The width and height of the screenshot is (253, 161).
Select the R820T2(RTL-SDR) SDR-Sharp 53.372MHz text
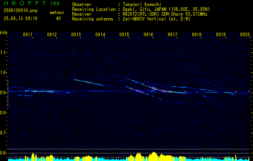click(165, 14)
